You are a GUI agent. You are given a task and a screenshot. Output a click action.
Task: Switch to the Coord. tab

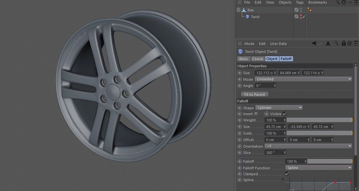click(258, 59)
